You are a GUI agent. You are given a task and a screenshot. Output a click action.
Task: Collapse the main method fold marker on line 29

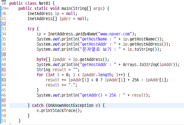7,9
